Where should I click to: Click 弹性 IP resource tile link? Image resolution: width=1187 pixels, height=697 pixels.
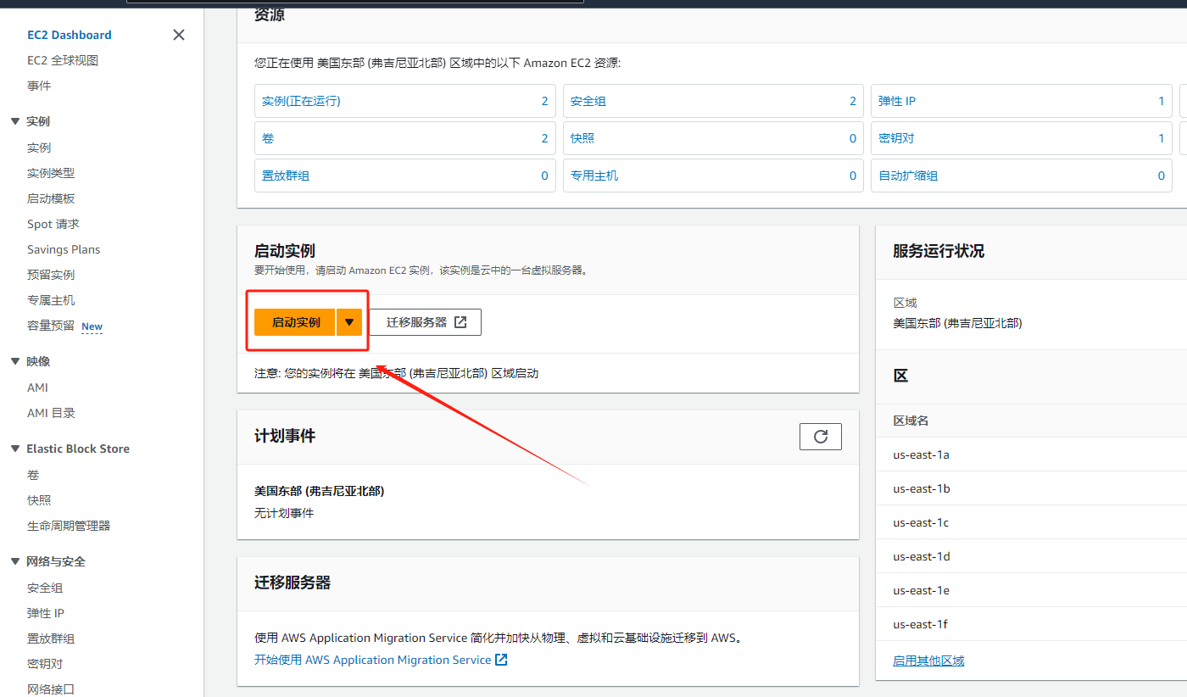pos(897,101)
